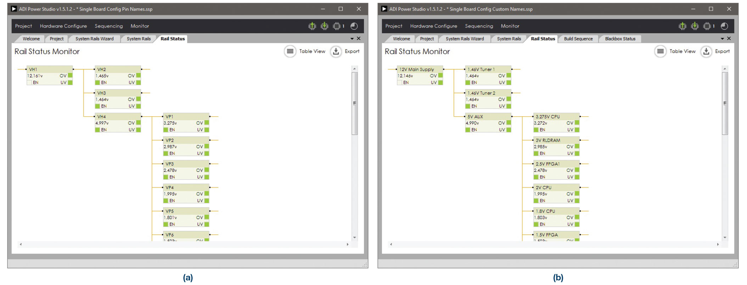Screen dimensions: 747x285
Task: Click the download-from-chip icon in left window
Action: click(324, 26)
